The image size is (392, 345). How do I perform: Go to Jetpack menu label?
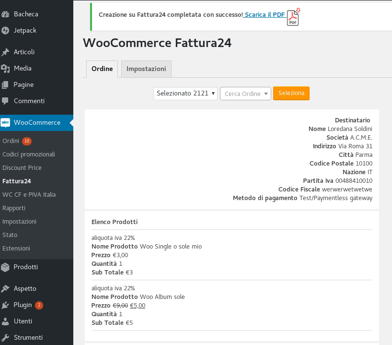pos(25,31)
